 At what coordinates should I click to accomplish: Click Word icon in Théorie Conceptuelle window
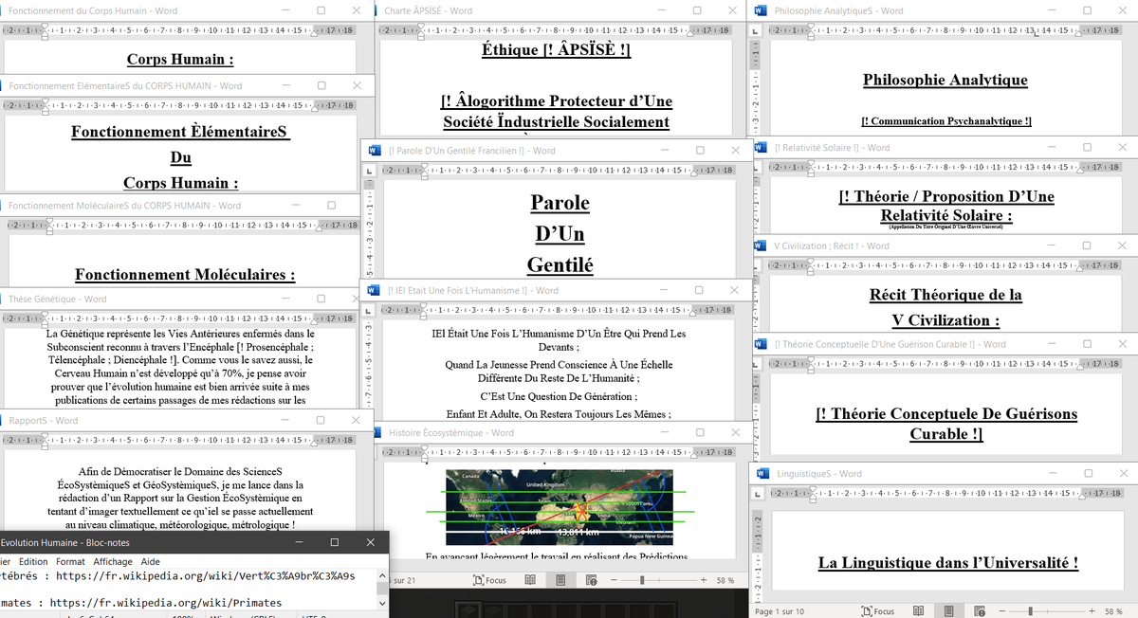(x=761, y=344)
